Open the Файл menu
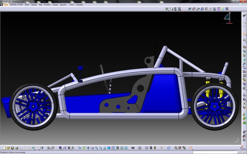The image size is (247, 154). tap(27, 5)
